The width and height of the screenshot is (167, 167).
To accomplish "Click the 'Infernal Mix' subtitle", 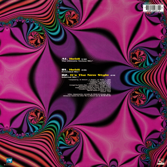I will point(70,78).
